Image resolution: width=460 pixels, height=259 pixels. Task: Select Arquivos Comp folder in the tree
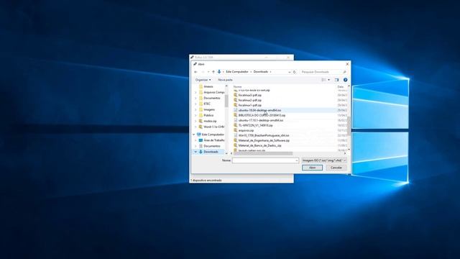click(x=214, y=92)
